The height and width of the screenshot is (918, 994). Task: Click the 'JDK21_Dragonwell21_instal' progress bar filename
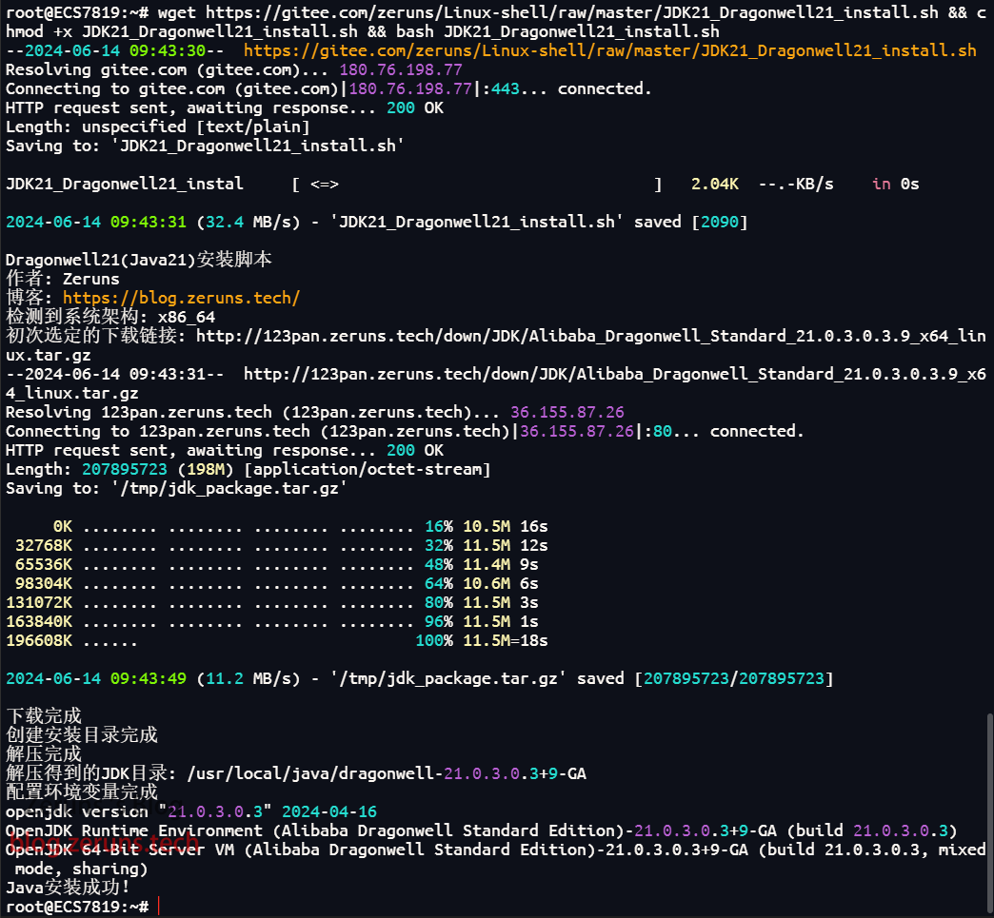pyautogui.click(x=124, y=184)
